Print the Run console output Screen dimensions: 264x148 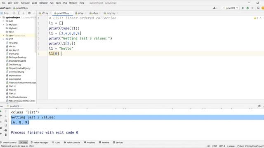point(6,130)
